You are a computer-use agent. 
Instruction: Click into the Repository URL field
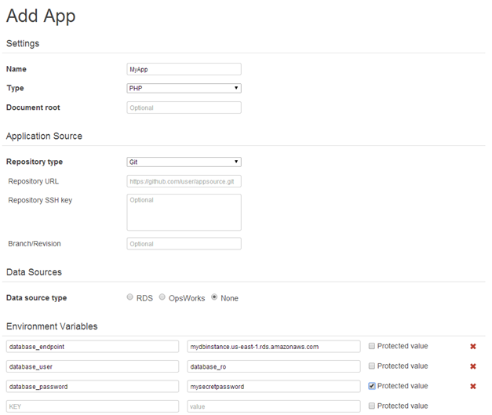tap(184, 181)
